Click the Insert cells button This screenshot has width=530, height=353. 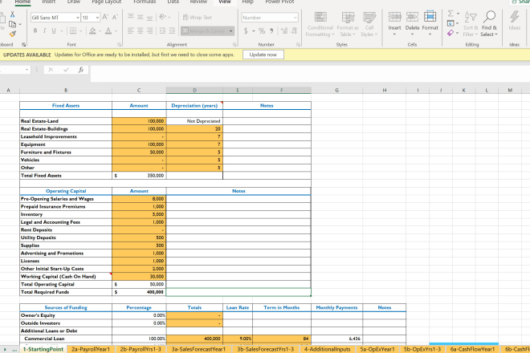pos(394,24)
